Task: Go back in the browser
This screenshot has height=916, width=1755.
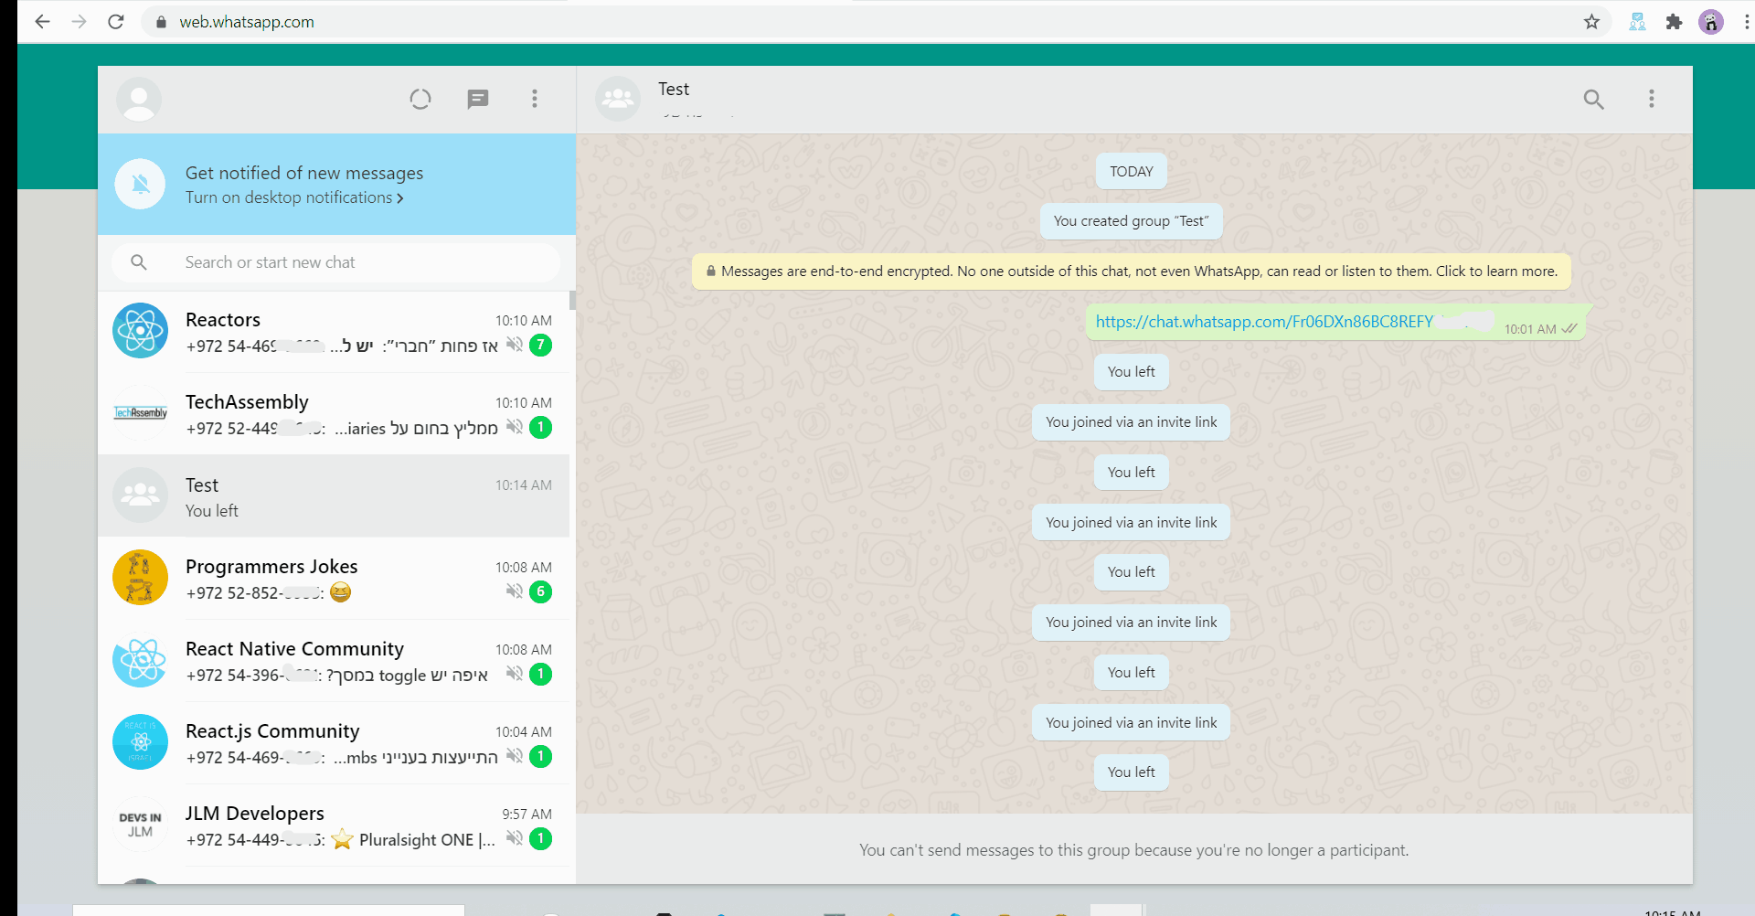Action: click(42, 21)
